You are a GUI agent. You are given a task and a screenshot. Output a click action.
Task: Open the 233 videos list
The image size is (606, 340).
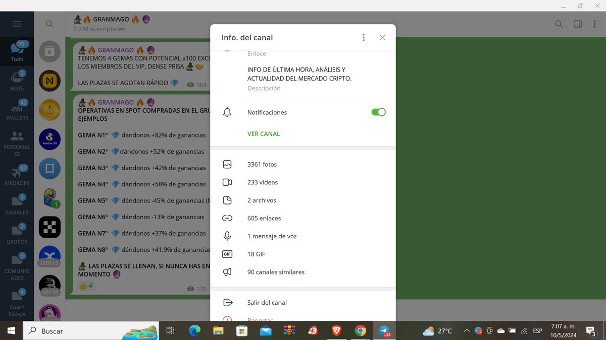tap(303, 182)
